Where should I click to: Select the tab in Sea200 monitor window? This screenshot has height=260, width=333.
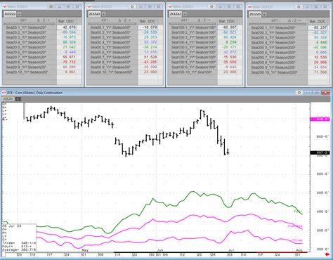pos(255,15)
